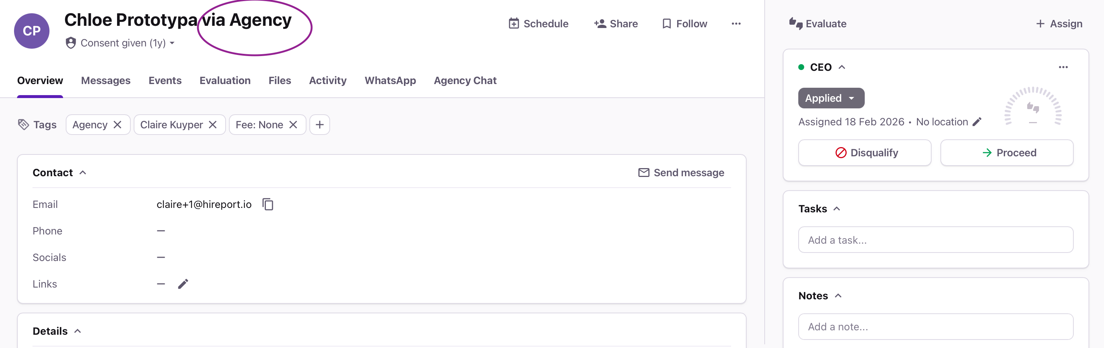The width and height of the screenshot is (1104, 348).
Task: Click the CP candidate avatar
Action: tap(32, 31)
